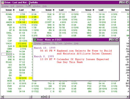Select the HAL issue symbol
130x99 pixels.
coord(10,17)
